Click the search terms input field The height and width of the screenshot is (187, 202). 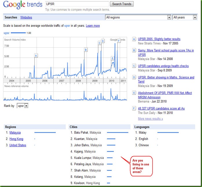[77, 4]
